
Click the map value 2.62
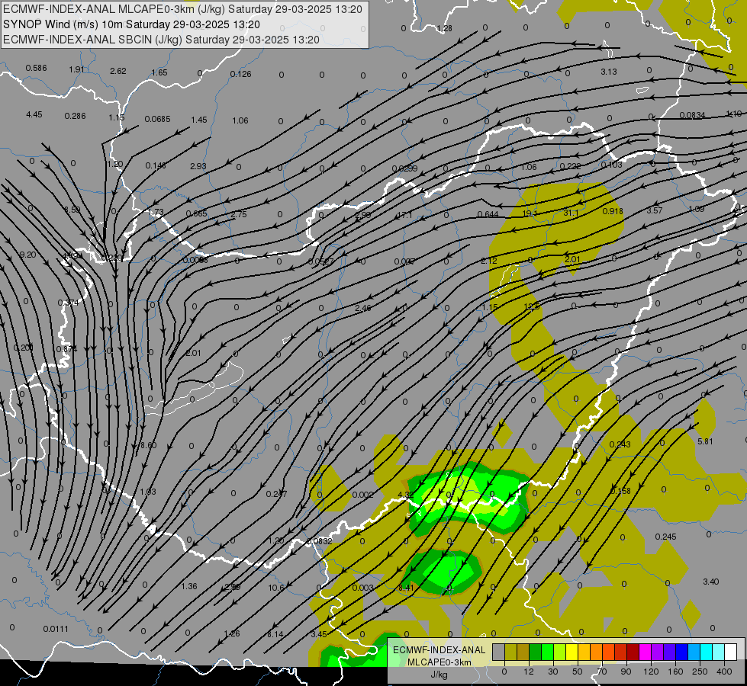point(118,71)
